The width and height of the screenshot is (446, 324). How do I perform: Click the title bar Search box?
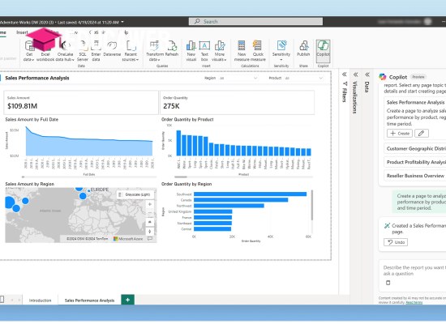255,21
